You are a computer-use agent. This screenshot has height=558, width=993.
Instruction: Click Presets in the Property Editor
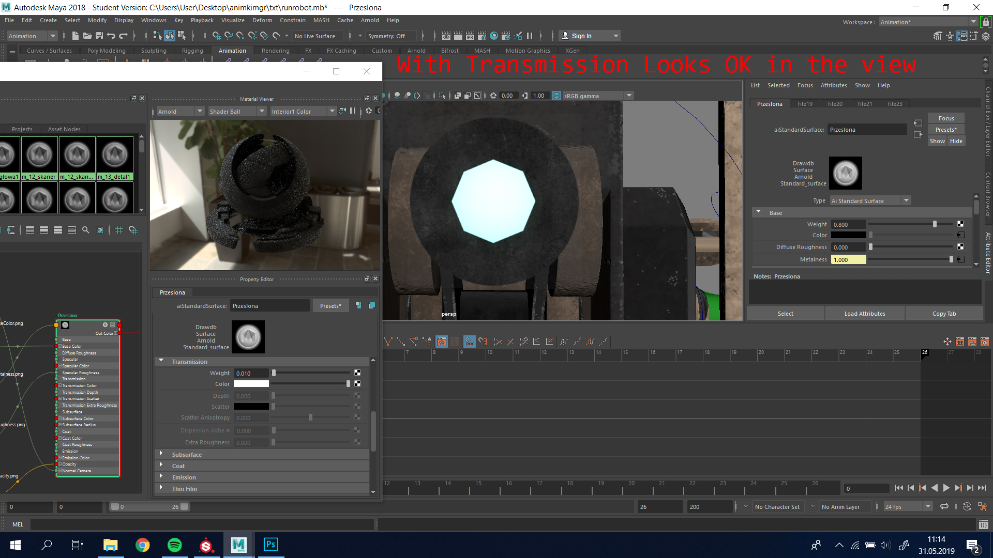[330, 306]
